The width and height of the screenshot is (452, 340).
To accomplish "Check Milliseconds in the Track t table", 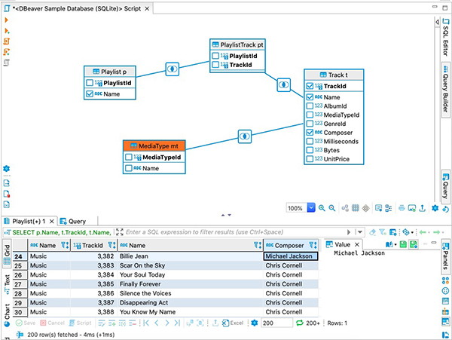I will [310, 141].
